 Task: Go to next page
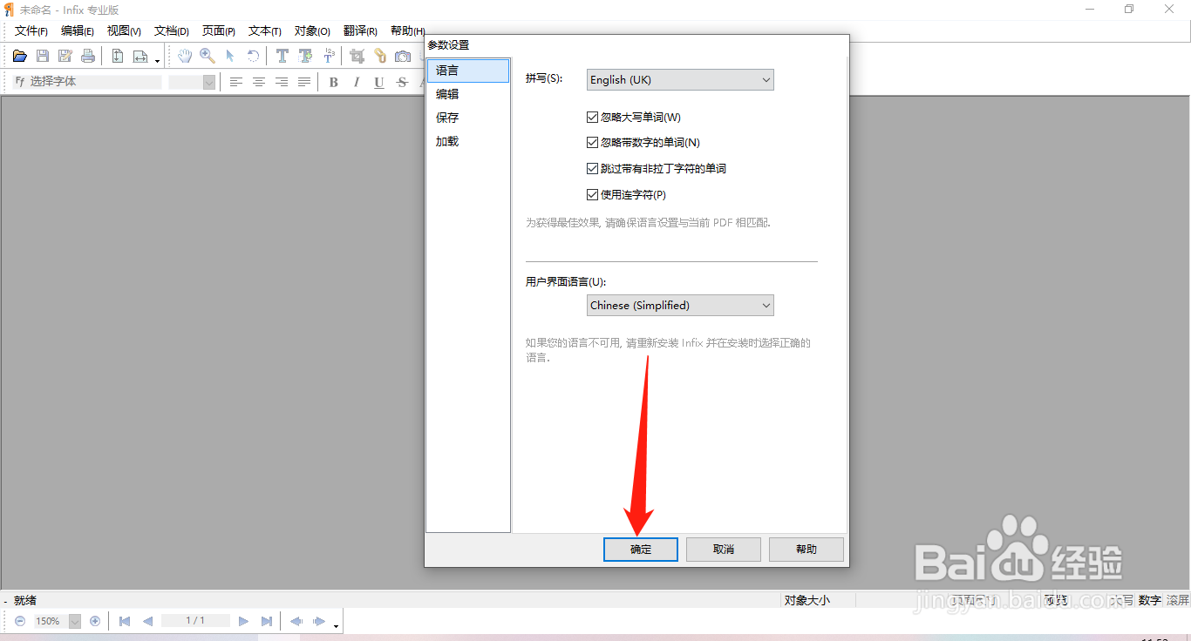click(244, 621)
